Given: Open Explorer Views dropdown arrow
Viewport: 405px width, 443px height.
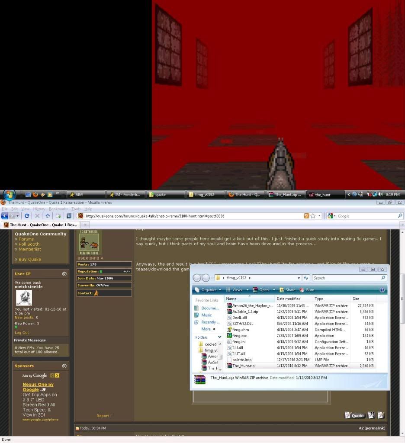Looking at the screenshot, I should 247,290.
